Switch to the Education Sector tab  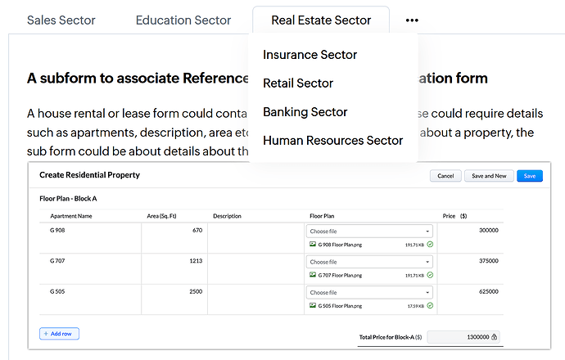(183, 20)
